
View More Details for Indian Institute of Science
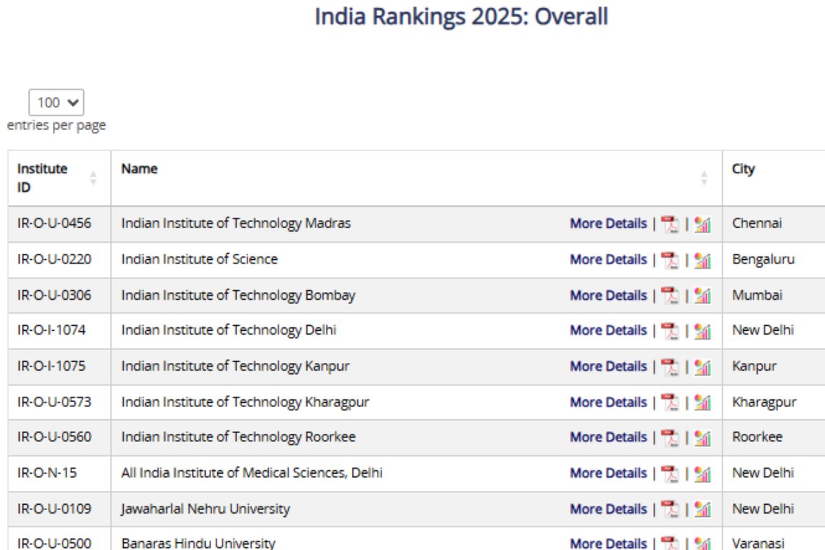click(x=608, y=259)
